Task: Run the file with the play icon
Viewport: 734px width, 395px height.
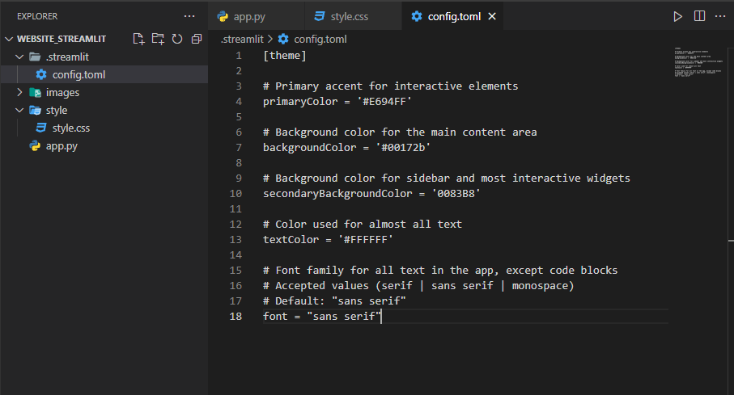Action: click(678, 16)
